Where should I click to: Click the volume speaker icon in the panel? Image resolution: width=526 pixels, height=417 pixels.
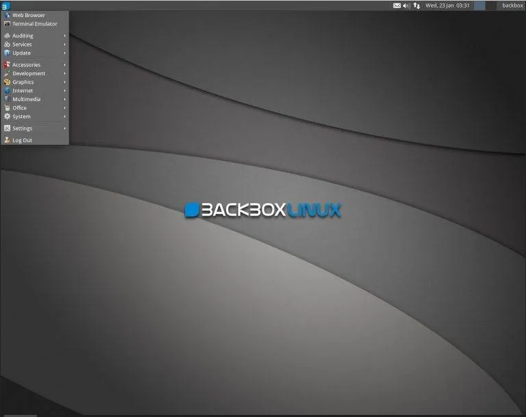click(x=406, y=5)
